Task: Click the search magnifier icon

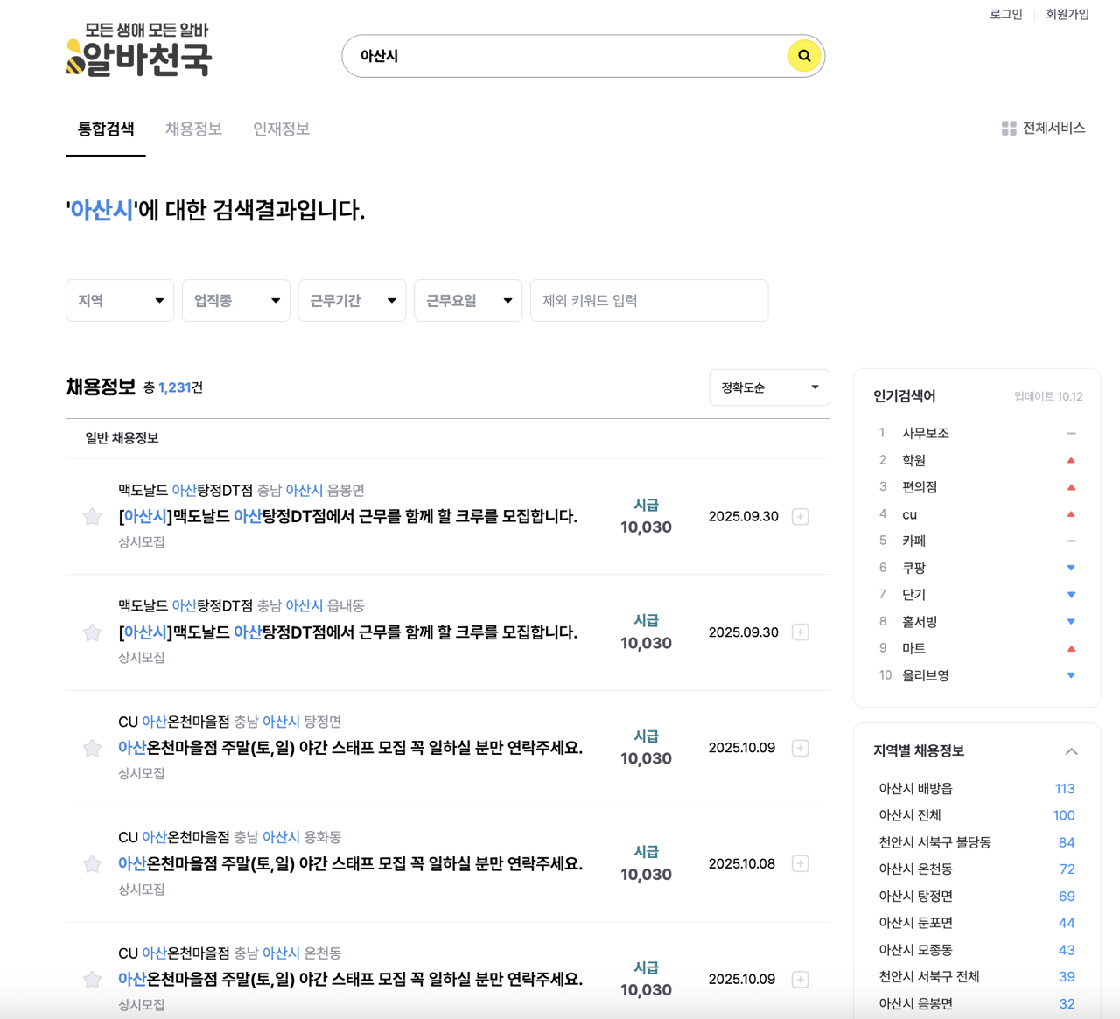Action: point(803,55)
